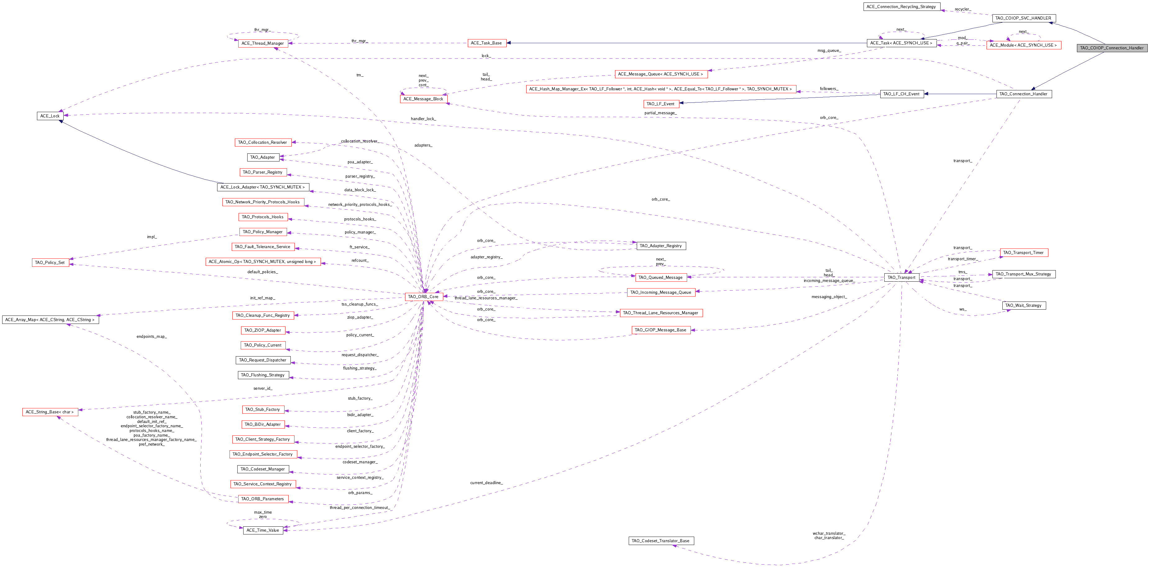The height and width of the screenshot is (586, 1149).
Task: Click the TAO_Transport_Timer node
Action: point(1023,252)
